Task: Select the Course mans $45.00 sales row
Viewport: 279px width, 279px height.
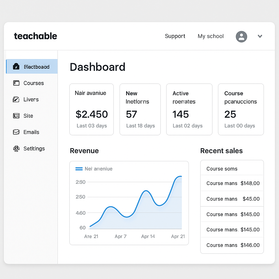Action: coord(232,199)
